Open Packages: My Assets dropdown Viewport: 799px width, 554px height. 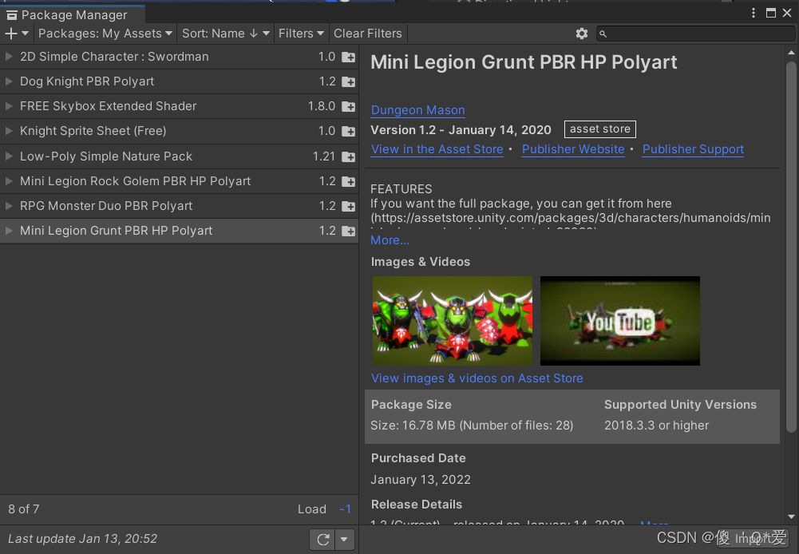(105, 34)
